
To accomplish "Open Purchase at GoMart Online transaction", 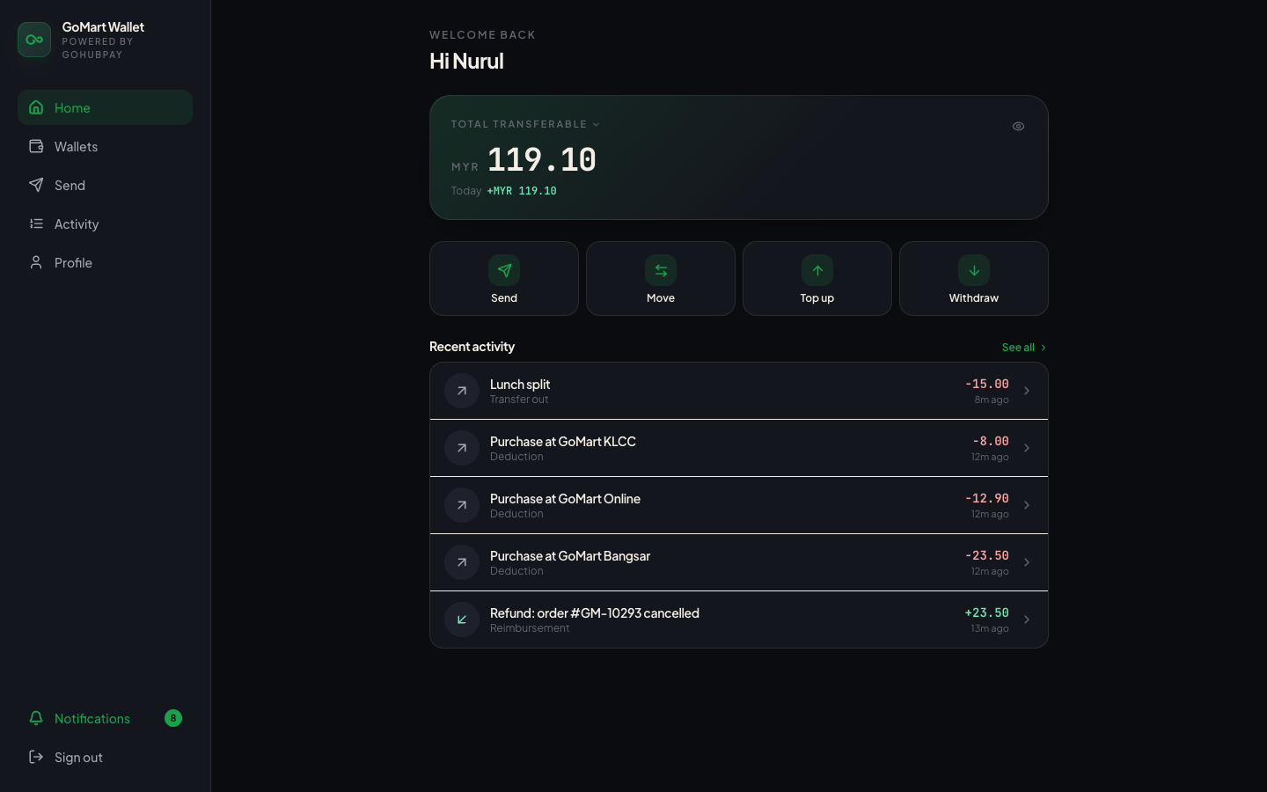I will 739,505.
